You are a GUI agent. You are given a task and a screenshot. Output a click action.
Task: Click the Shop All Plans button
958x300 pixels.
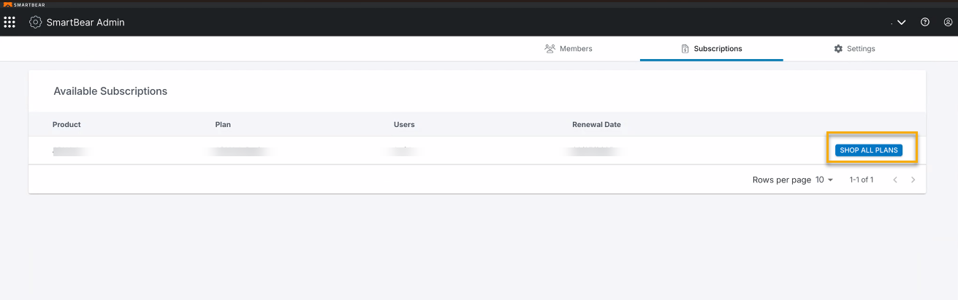[x=869, y=150]
